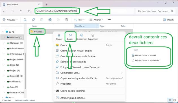Viewport: 178px width, 103px height.
Task: Open a new tab with plus button
Action: tap(46, 5)
